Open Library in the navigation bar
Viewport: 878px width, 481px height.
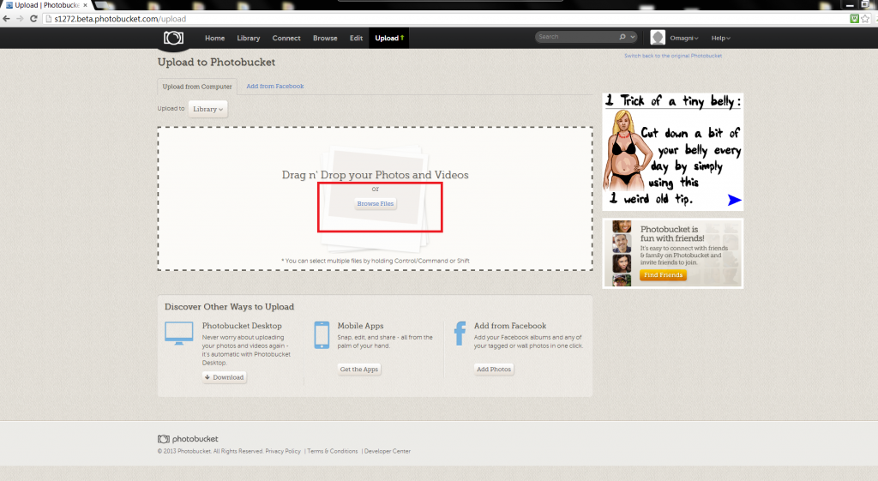coord(248,38)
